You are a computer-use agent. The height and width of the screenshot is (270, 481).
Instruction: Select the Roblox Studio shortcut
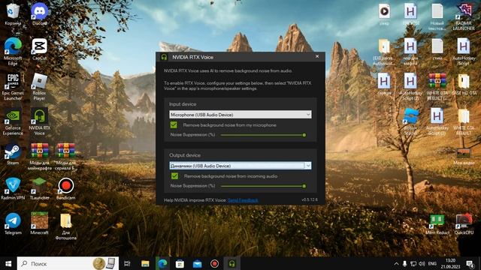(x=410, y=121)
